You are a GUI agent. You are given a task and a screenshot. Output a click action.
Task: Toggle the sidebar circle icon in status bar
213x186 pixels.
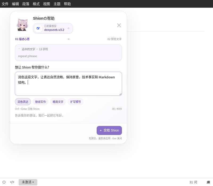click(x=4, y=182)
